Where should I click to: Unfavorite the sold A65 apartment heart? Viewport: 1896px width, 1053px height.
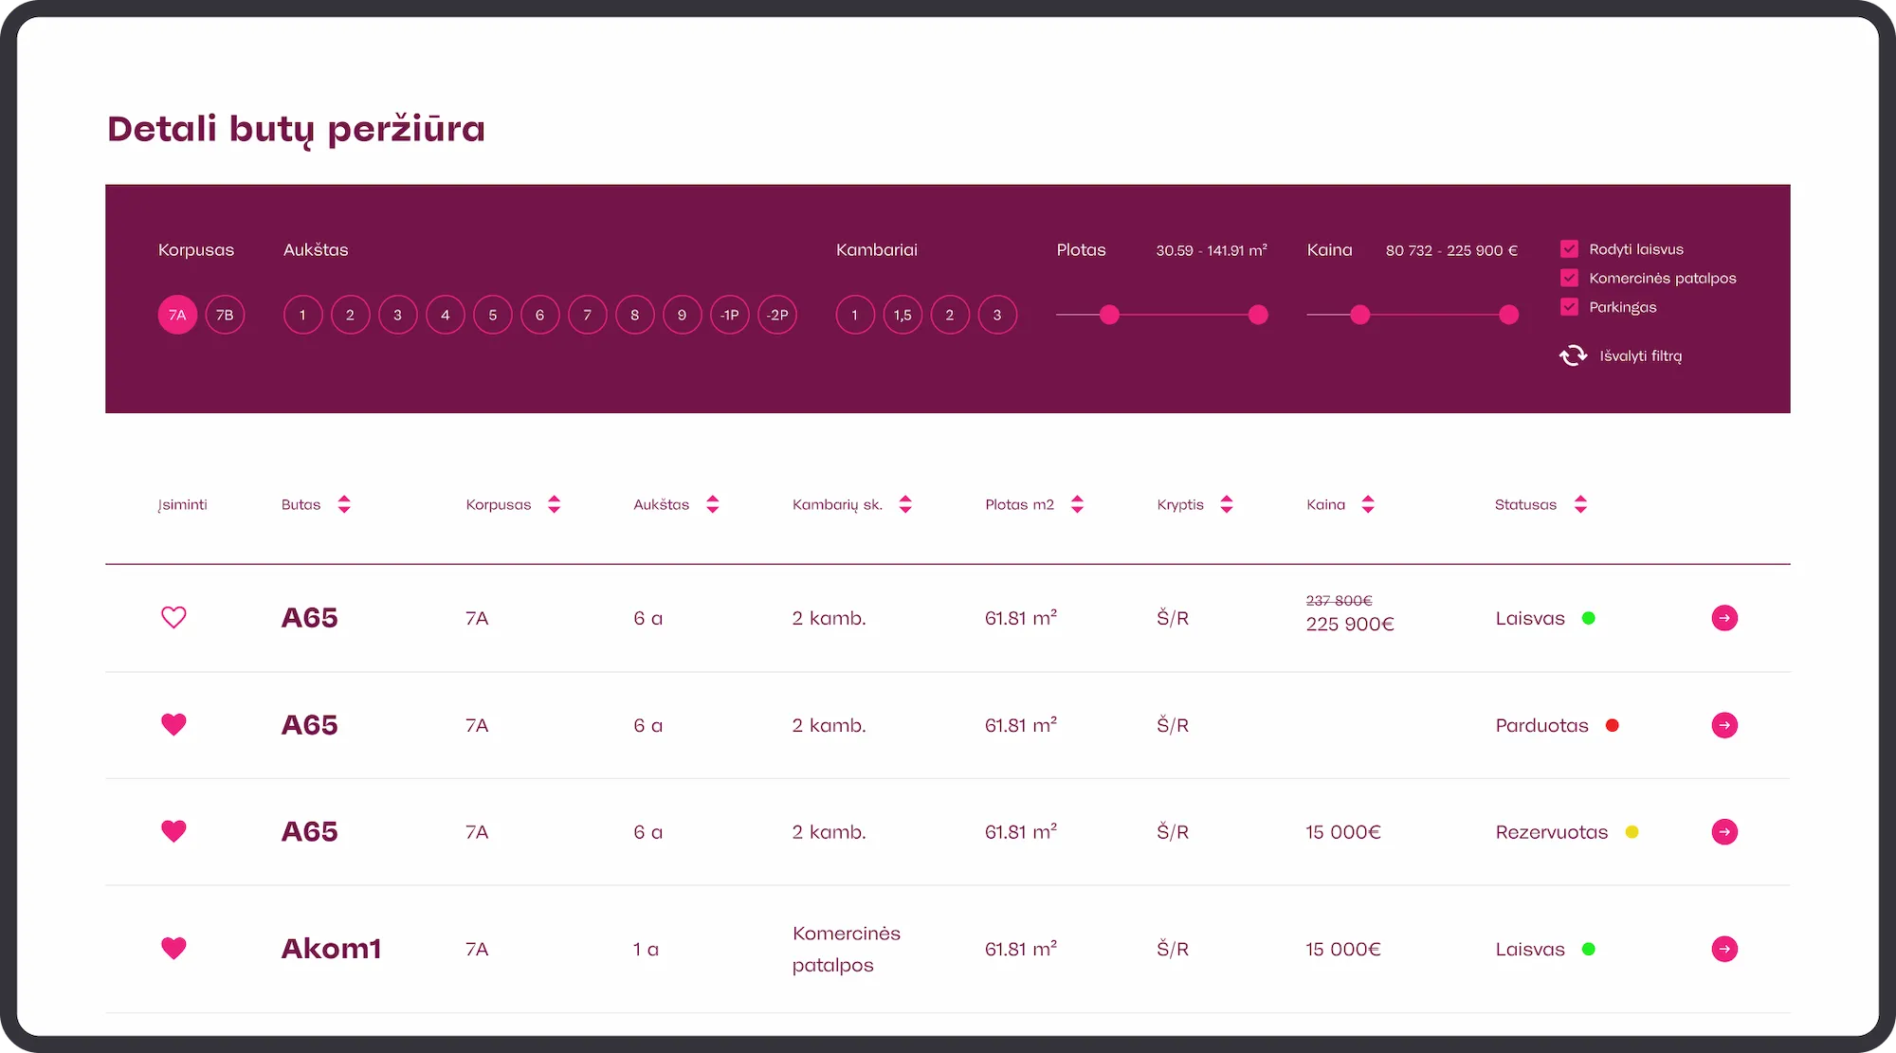click(173, 725)
